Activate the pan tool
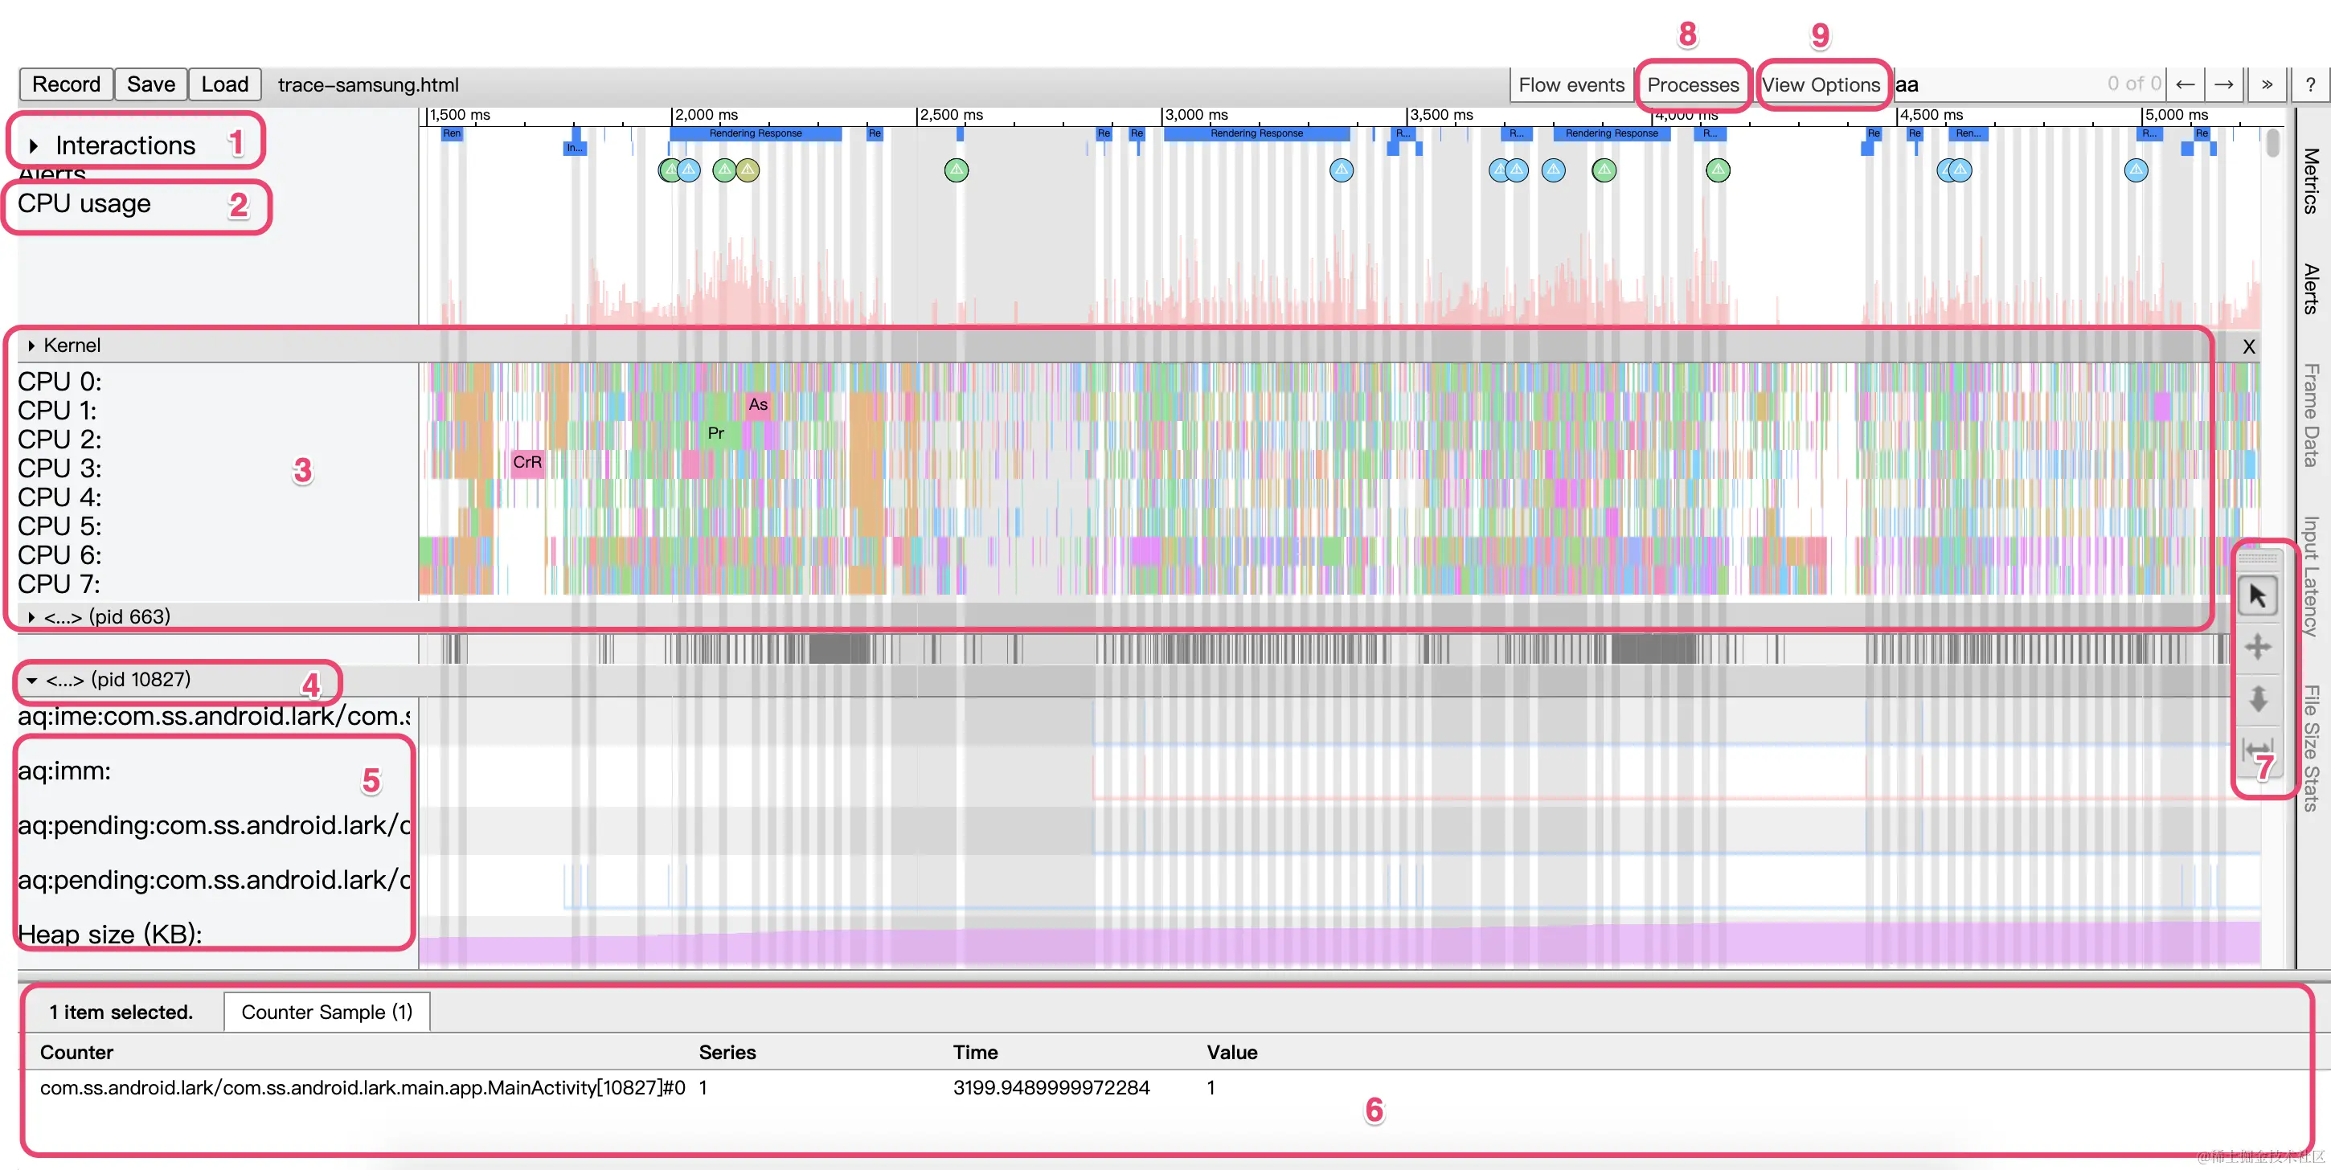This screenshot has height=1170, width=2331. (x=2258, y=647)
